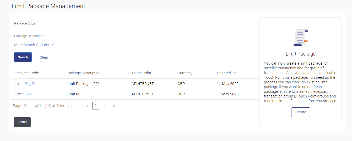The image size is (352, 141).
Task: Jump to last page arrow
Action: point(113,106)
